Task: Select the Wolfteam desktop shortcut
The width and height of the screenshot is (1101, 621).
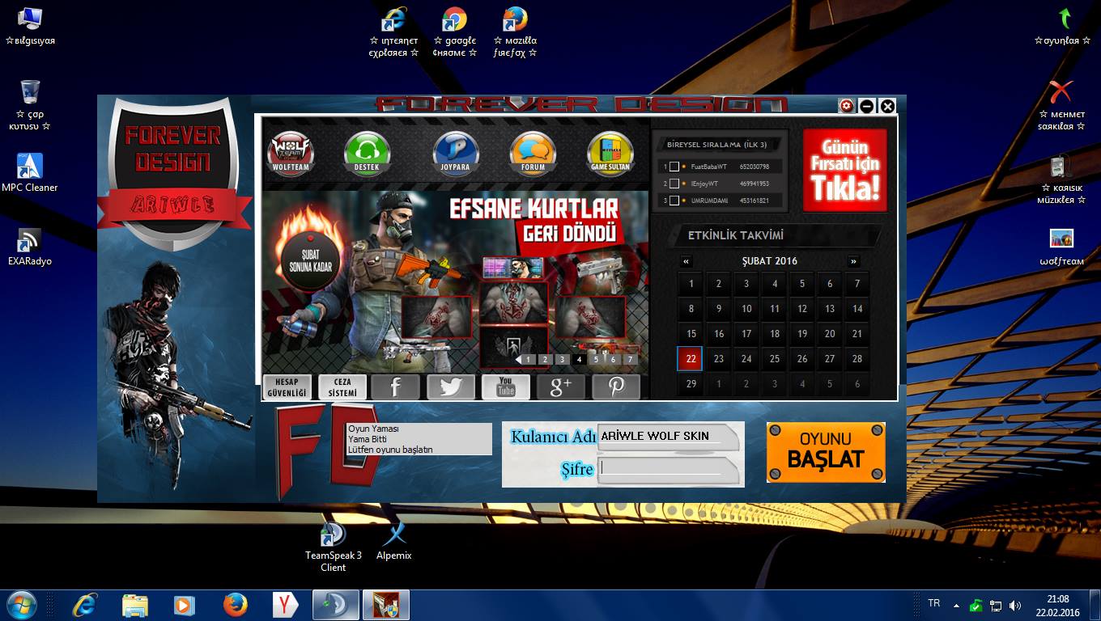Action: tap(1061, 247)
